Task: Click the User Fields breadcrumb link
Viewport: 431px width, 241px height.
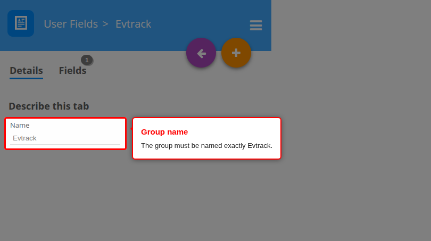Action: [x=71, y=24]
